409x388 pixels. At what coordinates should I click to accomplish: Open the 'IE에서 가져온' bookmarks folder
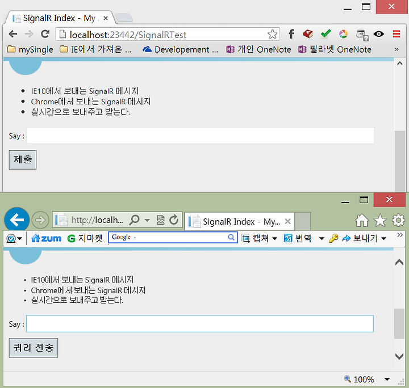click(95, 49)
